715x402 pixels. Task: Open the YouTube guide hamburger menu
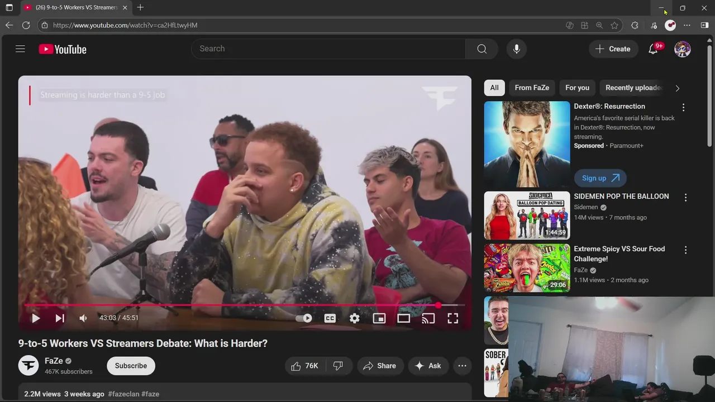coord(20,49)
